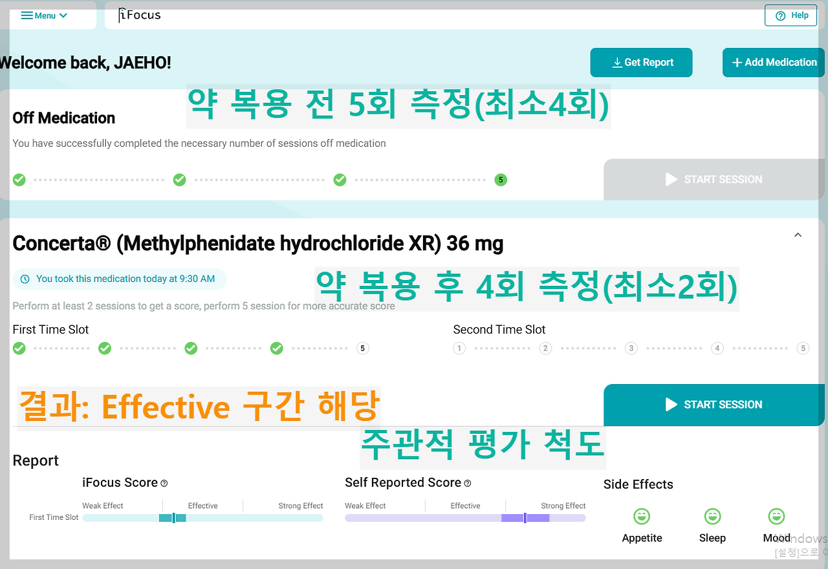Click the help icon beside iFocus Score
This screenshot has width=828, height=569.
point(164,483)
